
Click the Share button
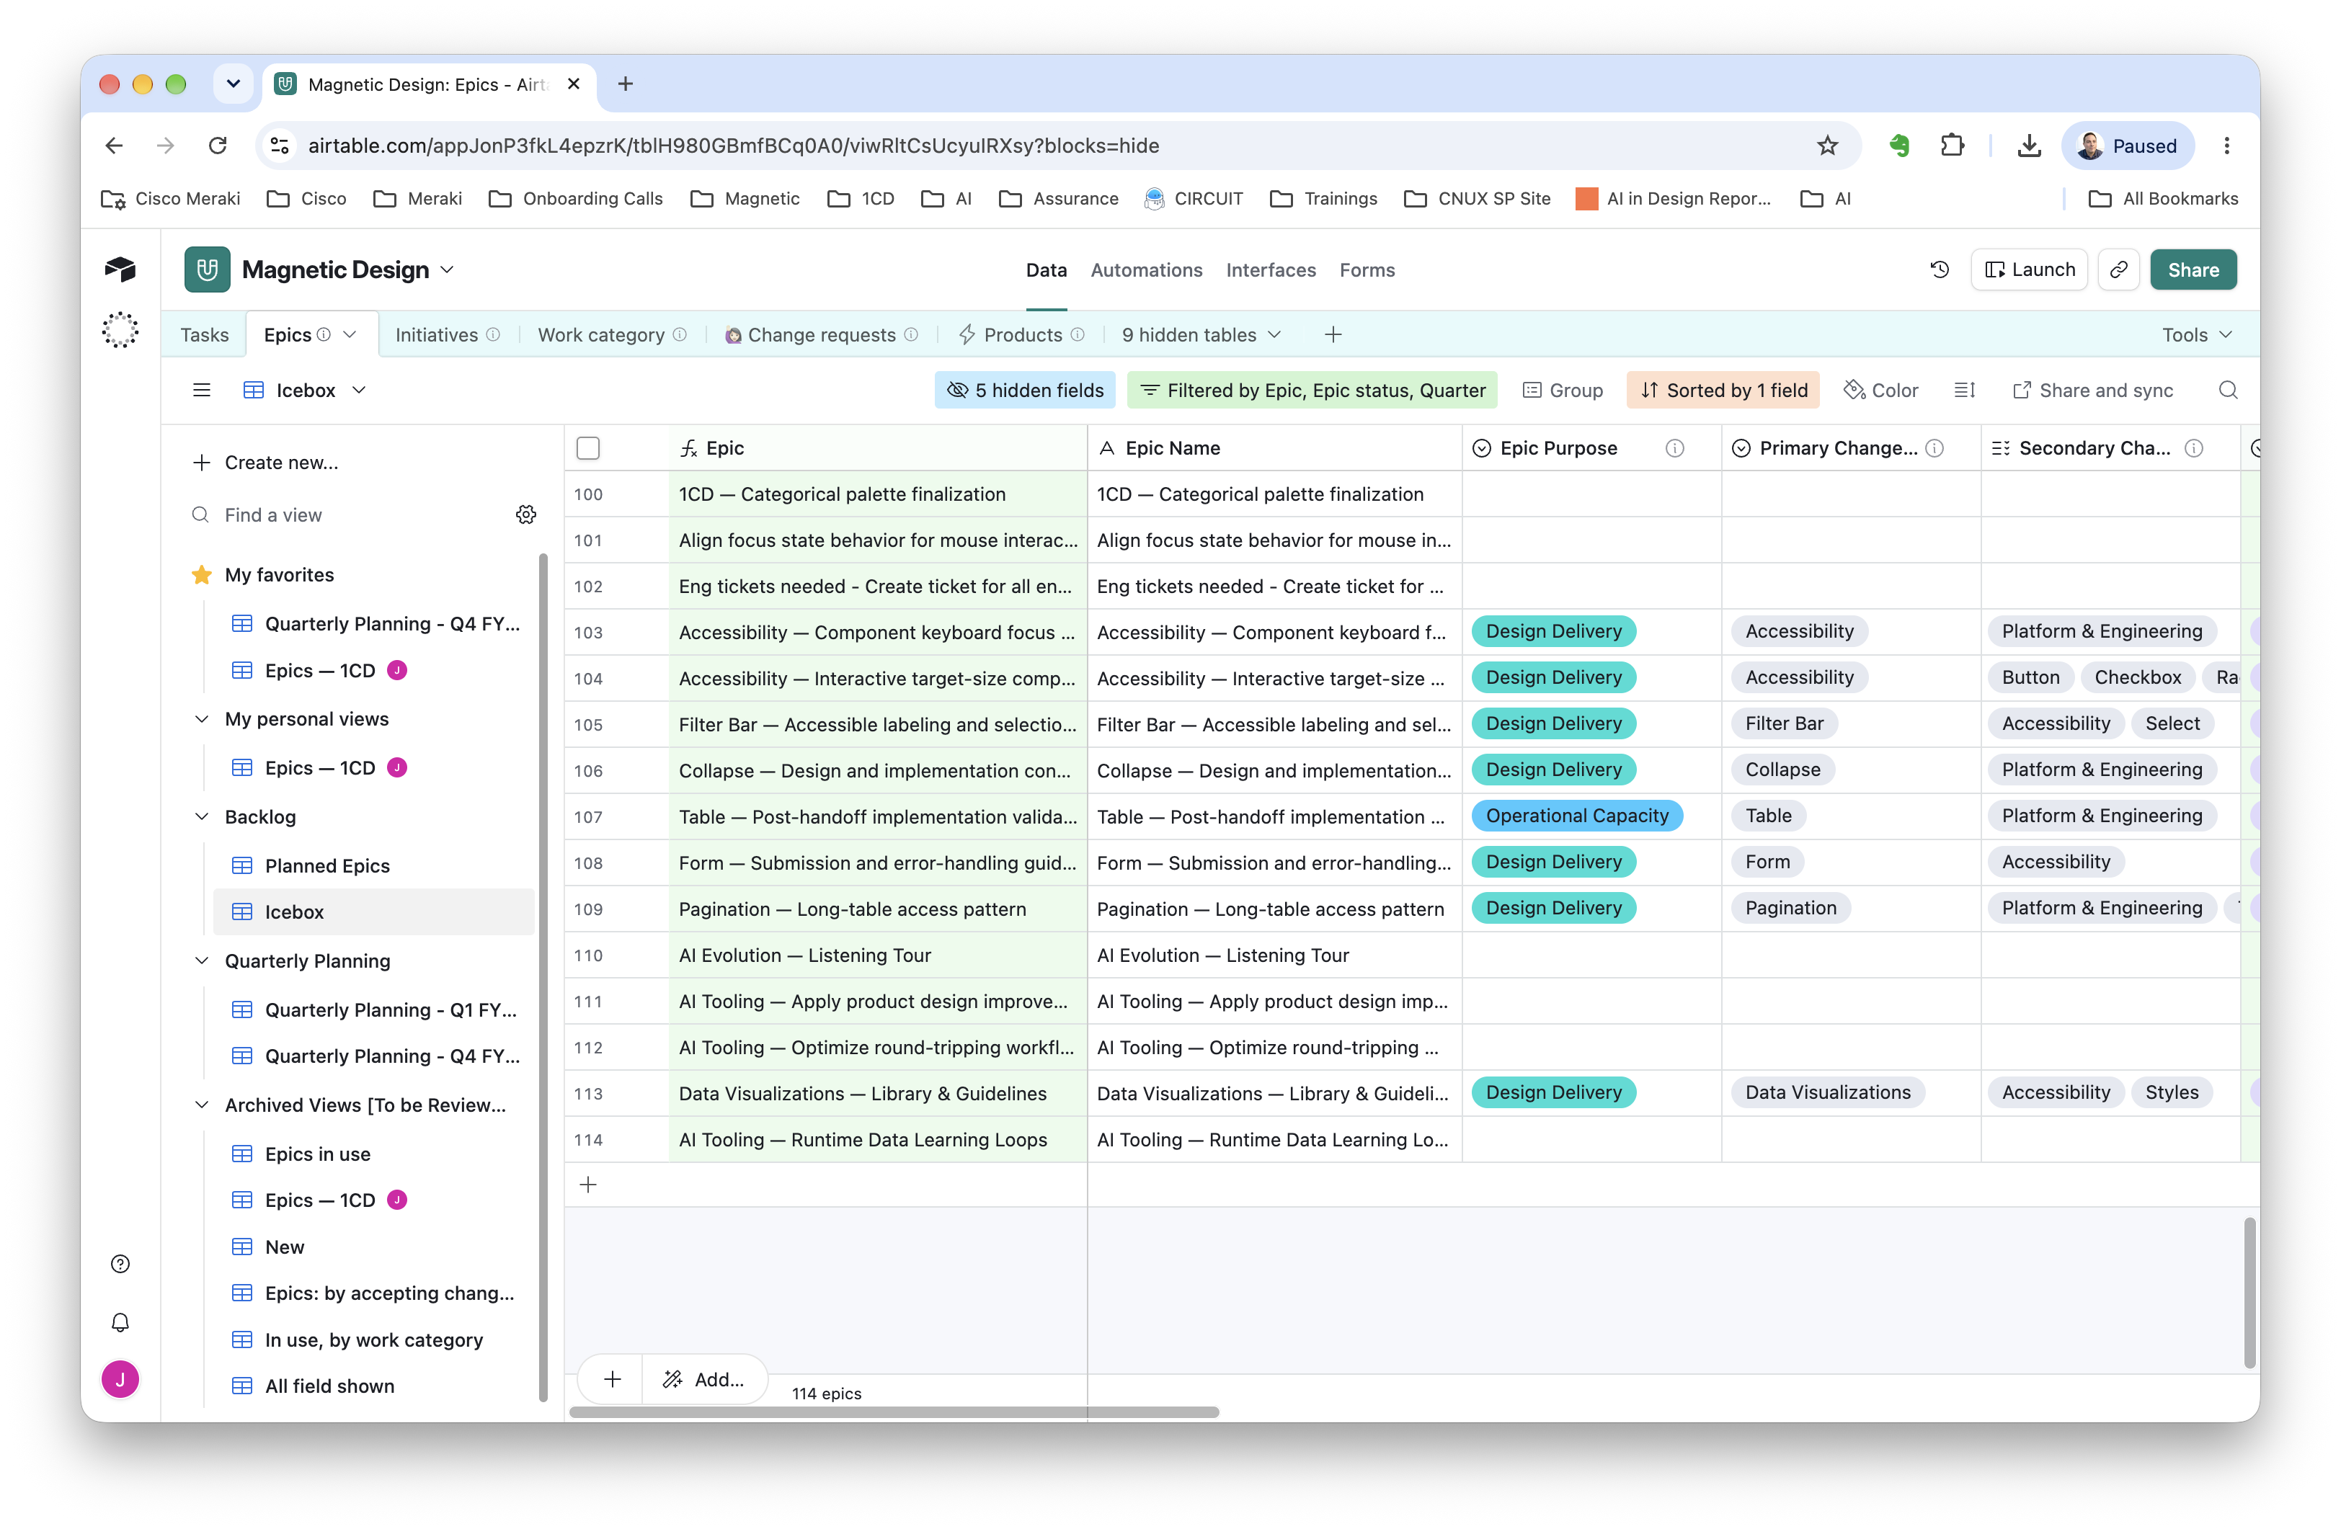click(x=2193, y=269)
